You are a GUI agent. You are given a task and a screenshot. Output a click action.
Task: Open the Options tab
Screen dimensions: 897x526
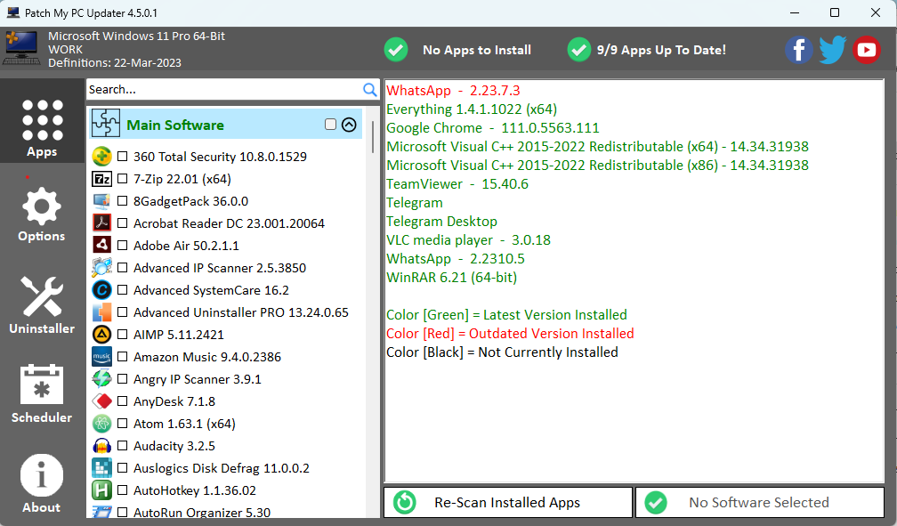(x=42, y=214)
